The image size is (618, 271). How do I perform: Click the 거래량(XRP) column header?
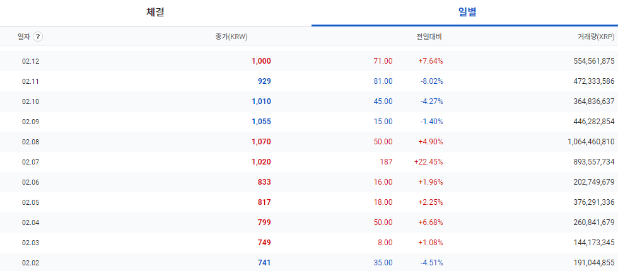595,37
